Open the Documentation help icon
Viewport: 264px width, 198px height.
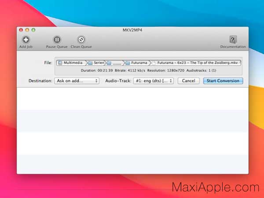pyautogui.click(x=233, y=40)
